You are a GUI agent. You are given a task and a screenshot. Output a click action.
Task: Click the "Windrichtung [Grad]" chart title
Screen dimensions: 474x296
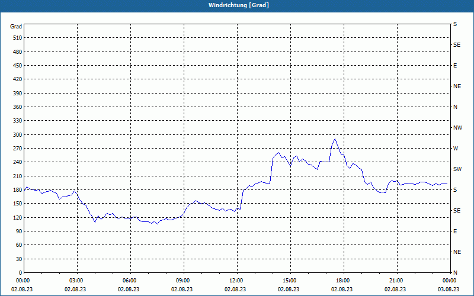[x=239, y=5]
